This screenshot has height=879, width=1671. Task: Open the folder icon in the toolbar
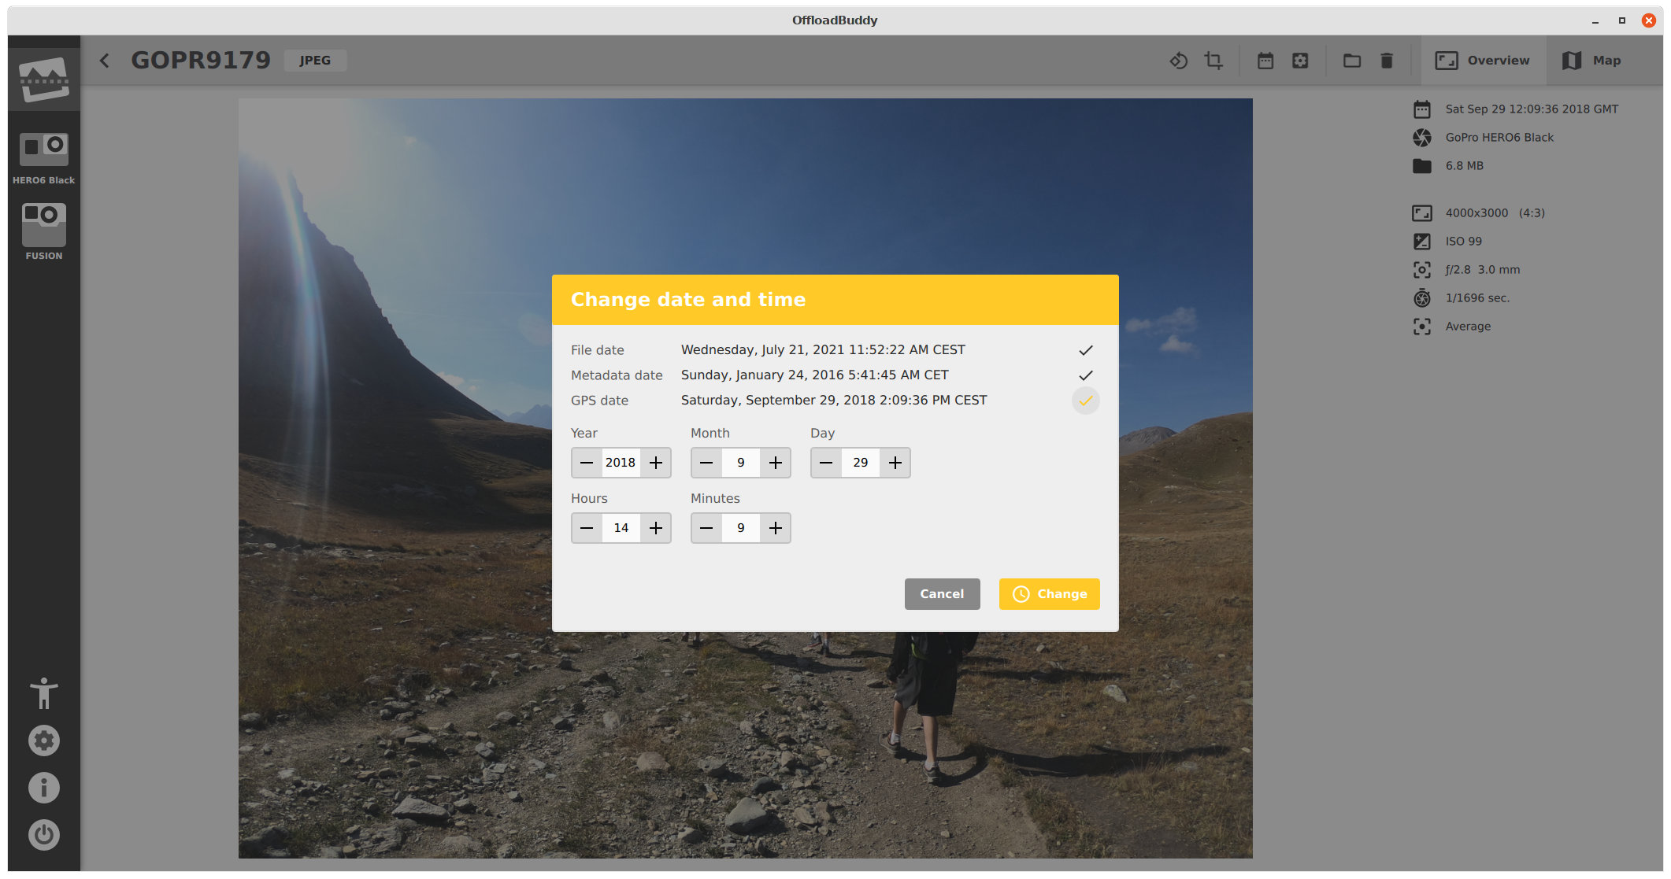tap(1352, 61)
